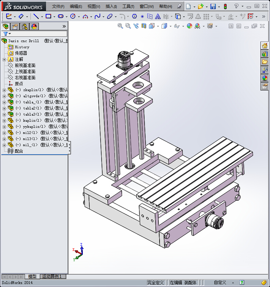Click the 3axis cnc Drill assembly root
The image size is (270, 287).
[24, 41]
